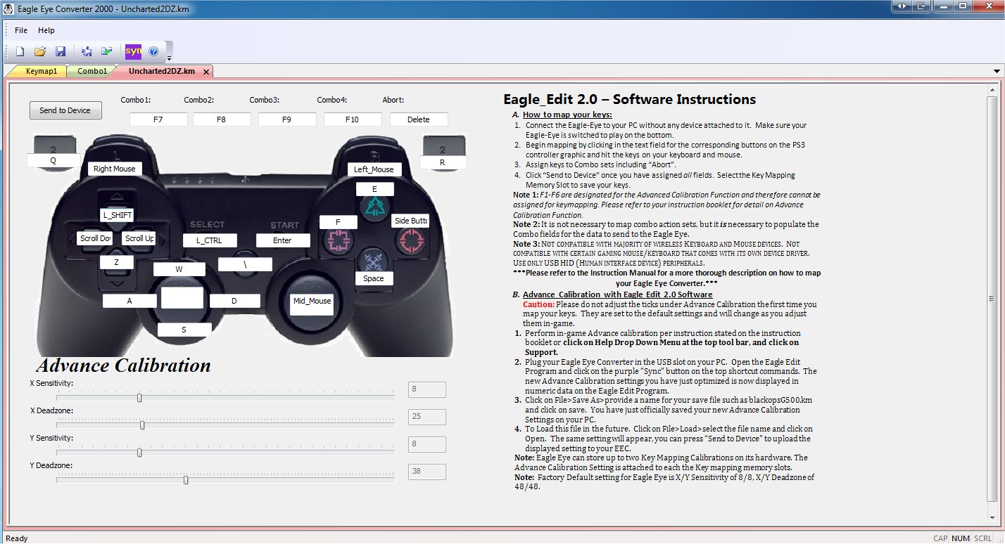1005x544 pixels.
Task: Click the Scroll Down mapping field
Action: pyautogui.click(x=96, y=238)
